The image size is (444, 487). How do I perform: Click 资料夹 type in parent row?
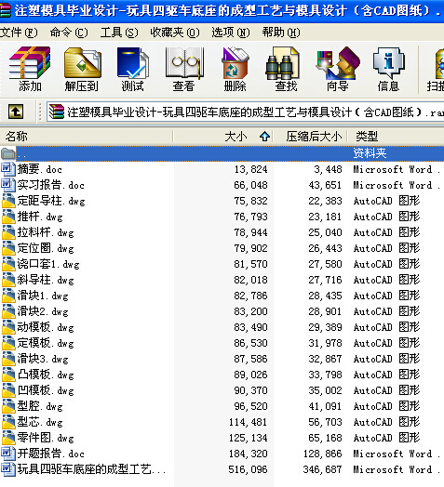tap(370, 153)
